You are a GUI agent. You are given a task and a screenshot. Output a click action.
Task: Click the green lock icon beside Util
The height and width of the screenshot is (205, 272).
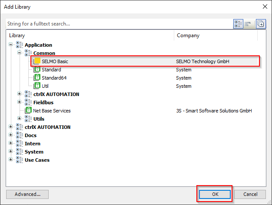click(x=37, y=86)
